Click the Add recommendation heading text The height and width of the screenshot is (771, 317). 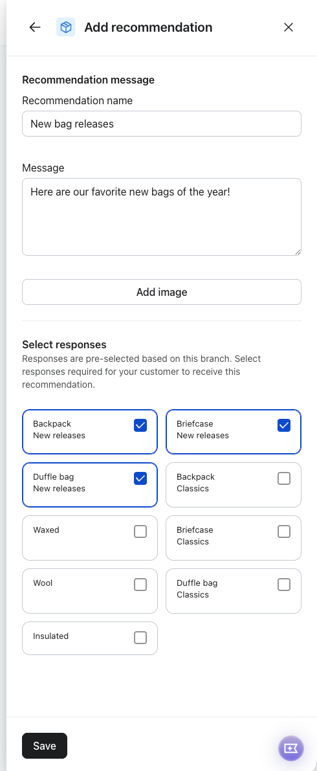(148, 27)
